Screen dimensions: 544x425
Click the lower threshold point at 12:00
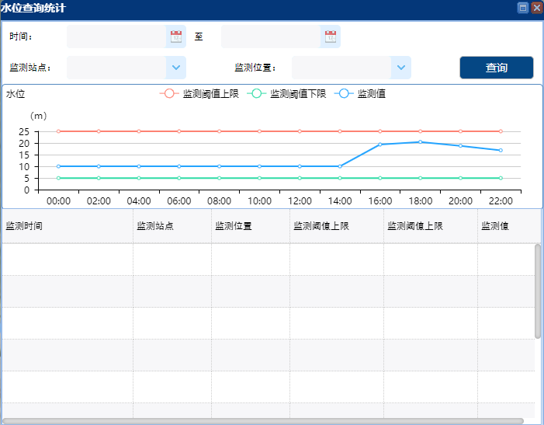tap(300, 178)
